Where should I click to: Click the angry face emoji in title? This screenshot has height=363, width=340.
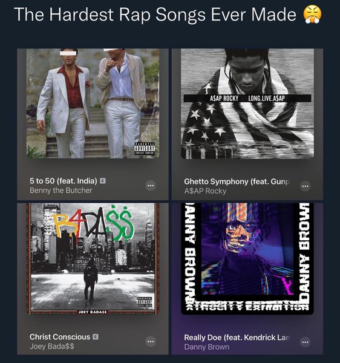[x=312, y=15]
